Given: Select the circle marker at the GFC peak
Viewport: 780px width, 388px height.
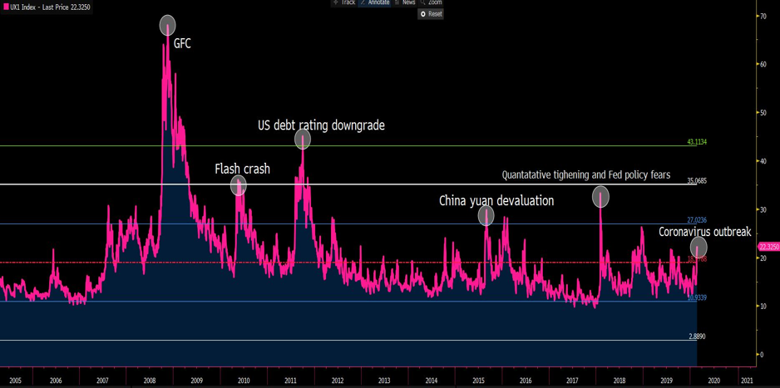Looking at the screenshot, I should pyautogui.click(x=167, y=26).
